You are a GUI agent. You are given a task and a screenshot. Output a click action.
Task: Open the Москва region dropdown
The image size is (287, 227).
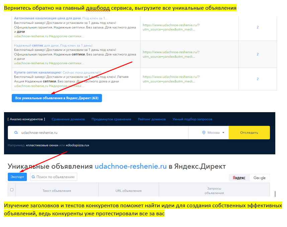213,133
